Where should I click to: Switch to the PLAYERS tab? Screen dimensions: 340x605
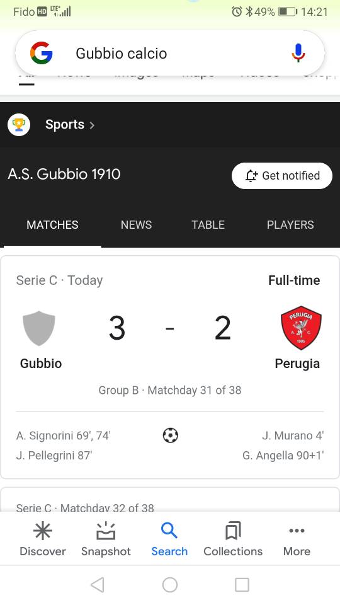click(290, 224)
